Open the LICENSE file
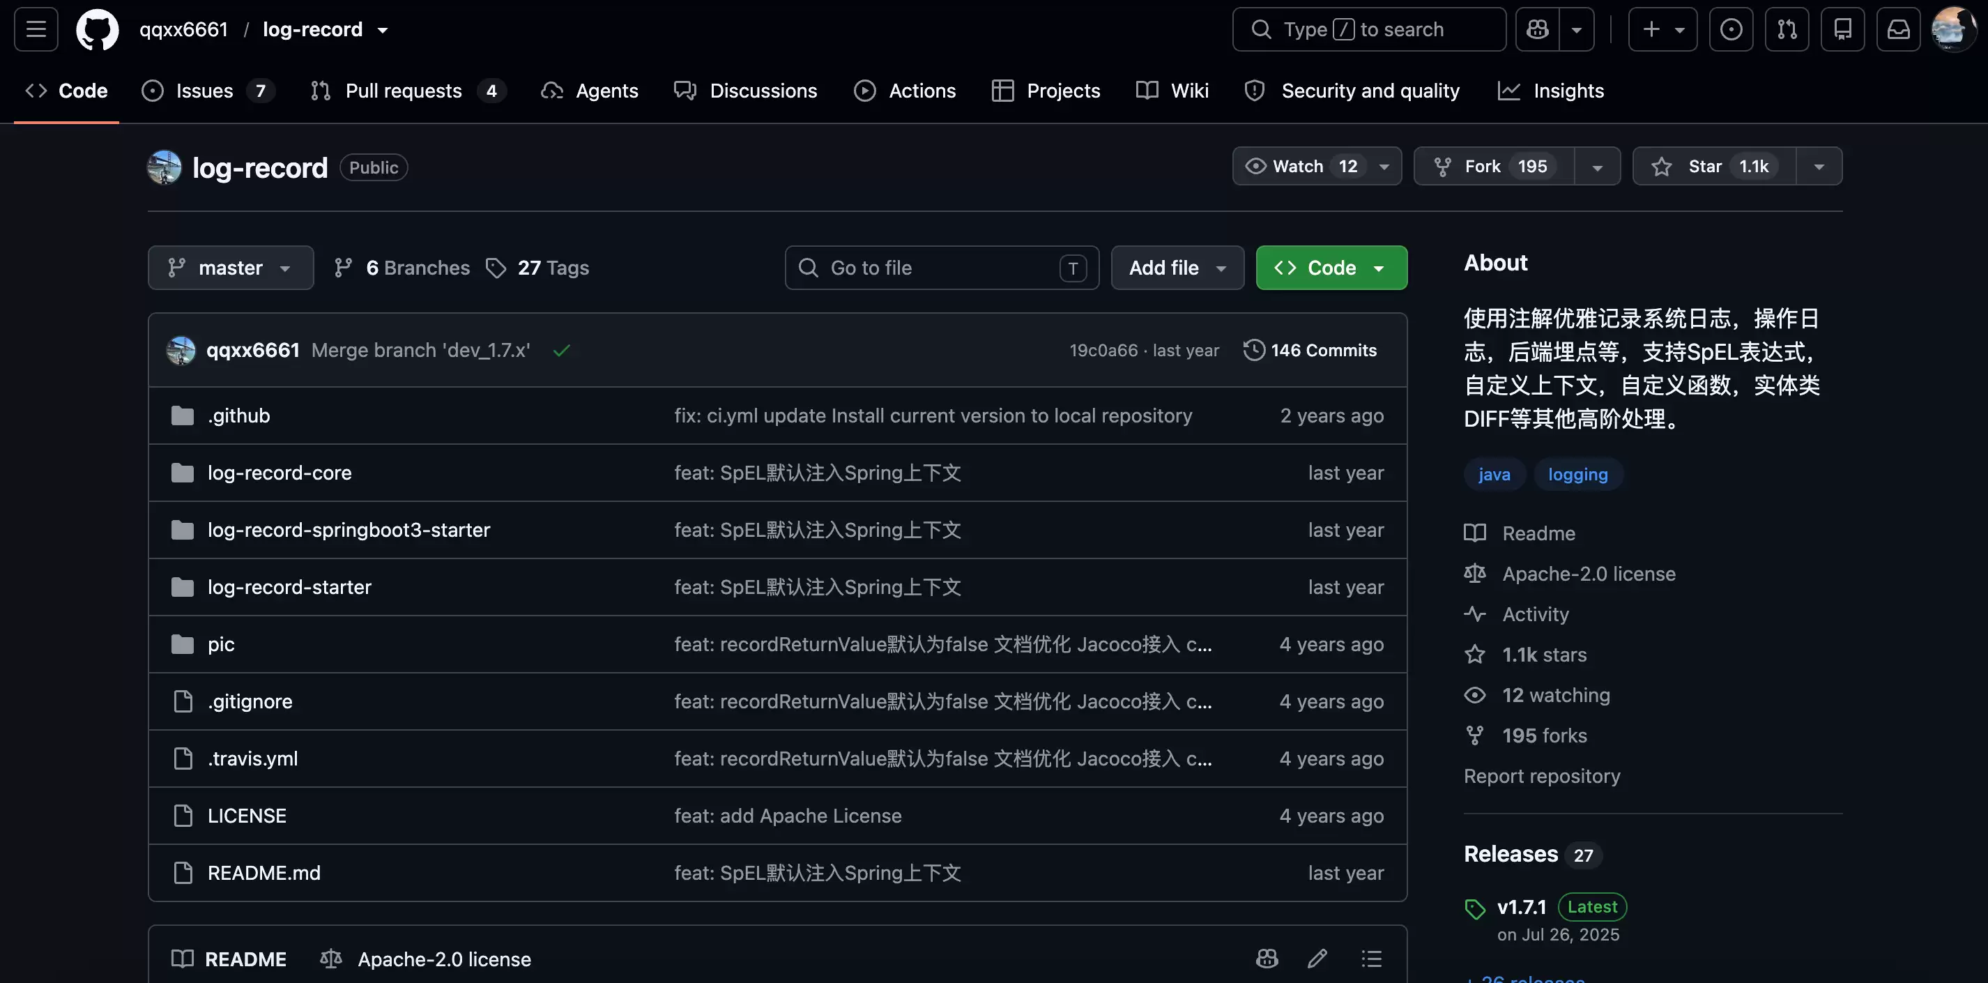Image resolution: width=1988 pixels, height=983 pixels. point(247,816)
